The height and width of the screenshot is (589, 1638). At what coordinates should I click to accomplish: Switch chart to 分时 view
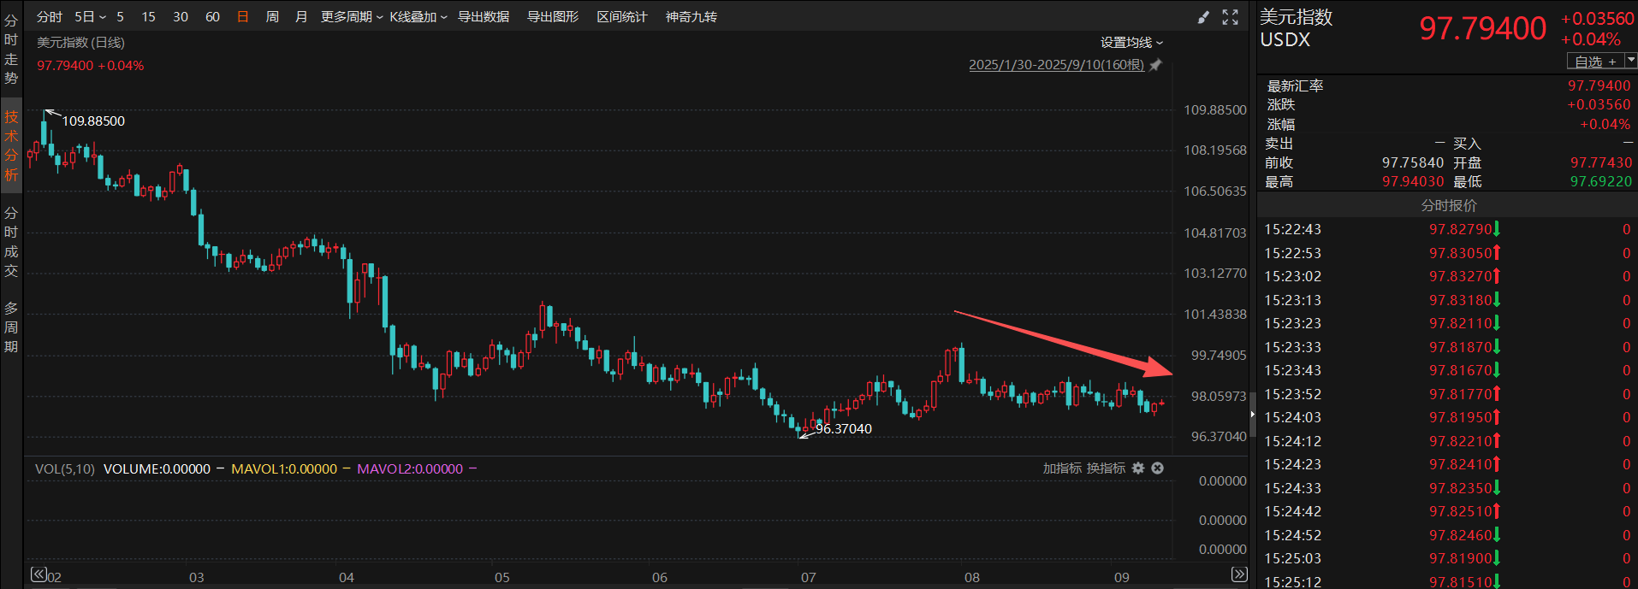[49, 17]
